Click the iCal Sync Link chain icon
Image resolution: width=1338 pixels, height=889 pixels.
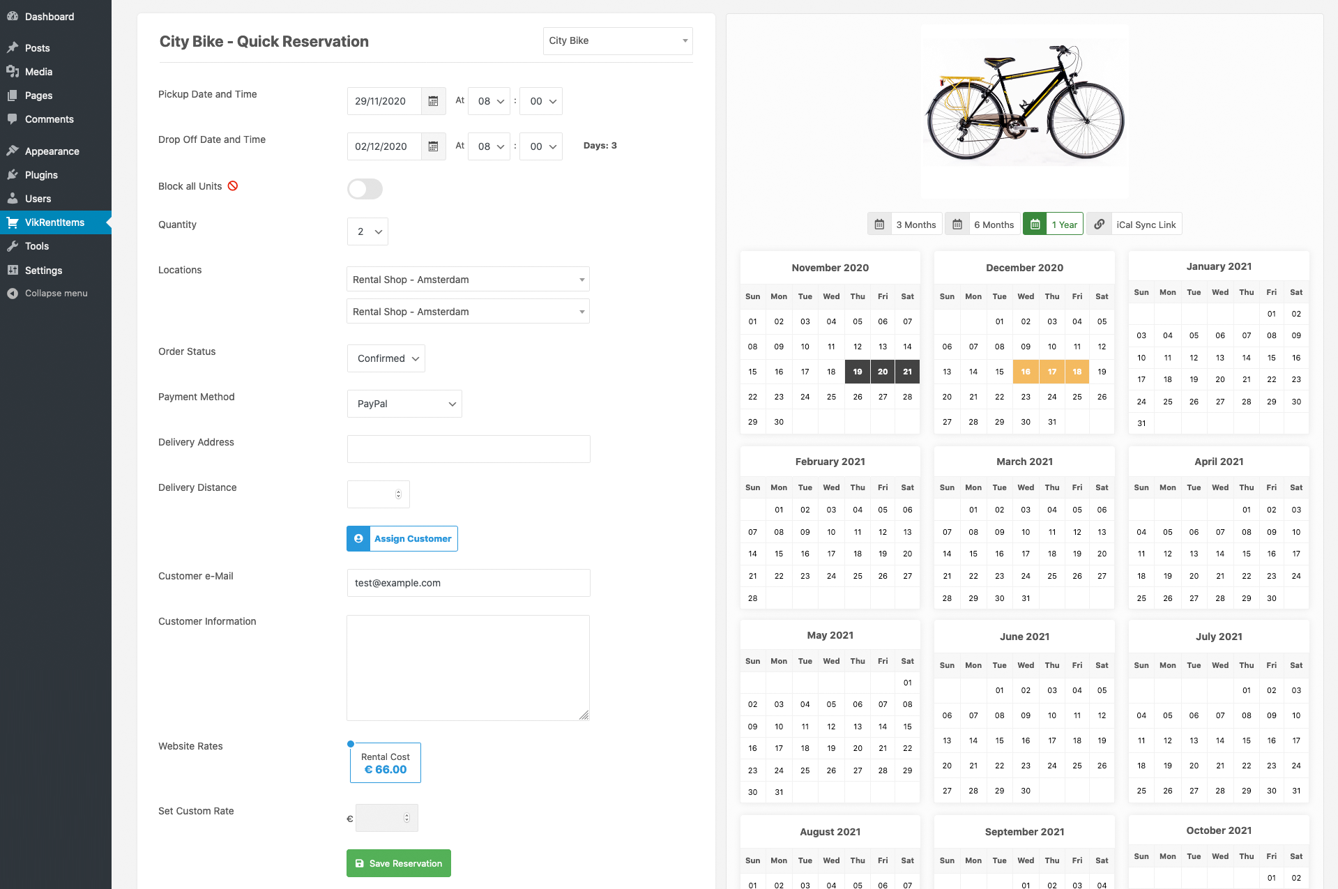[x=1099, y=225]
